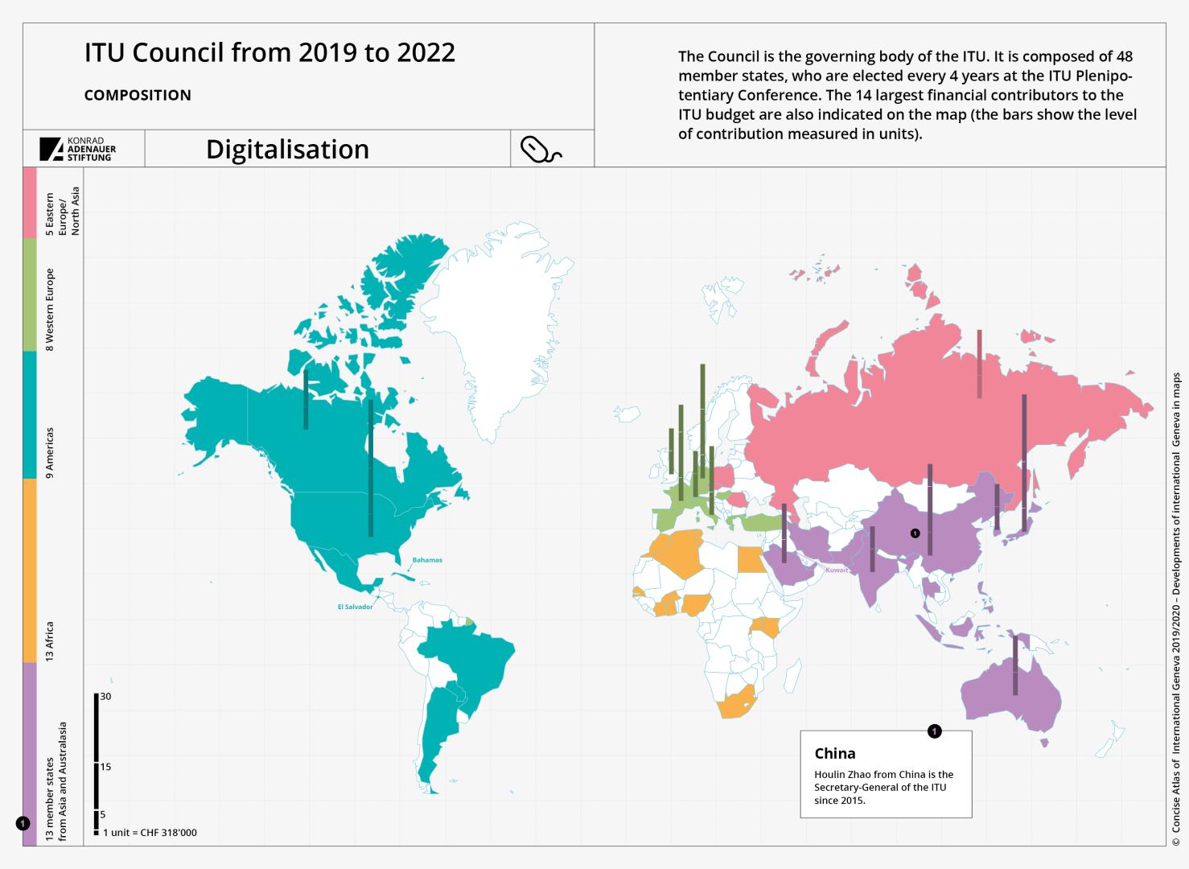Screen dimensions: 1189x869
Task: Click the Konrad Adenauer Stiftung logo
Action: [x=78, y=149]
